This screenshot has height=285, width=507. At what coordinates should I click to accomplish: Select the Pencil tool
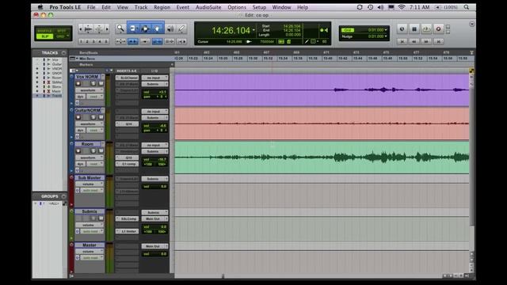tap(181, 28)
